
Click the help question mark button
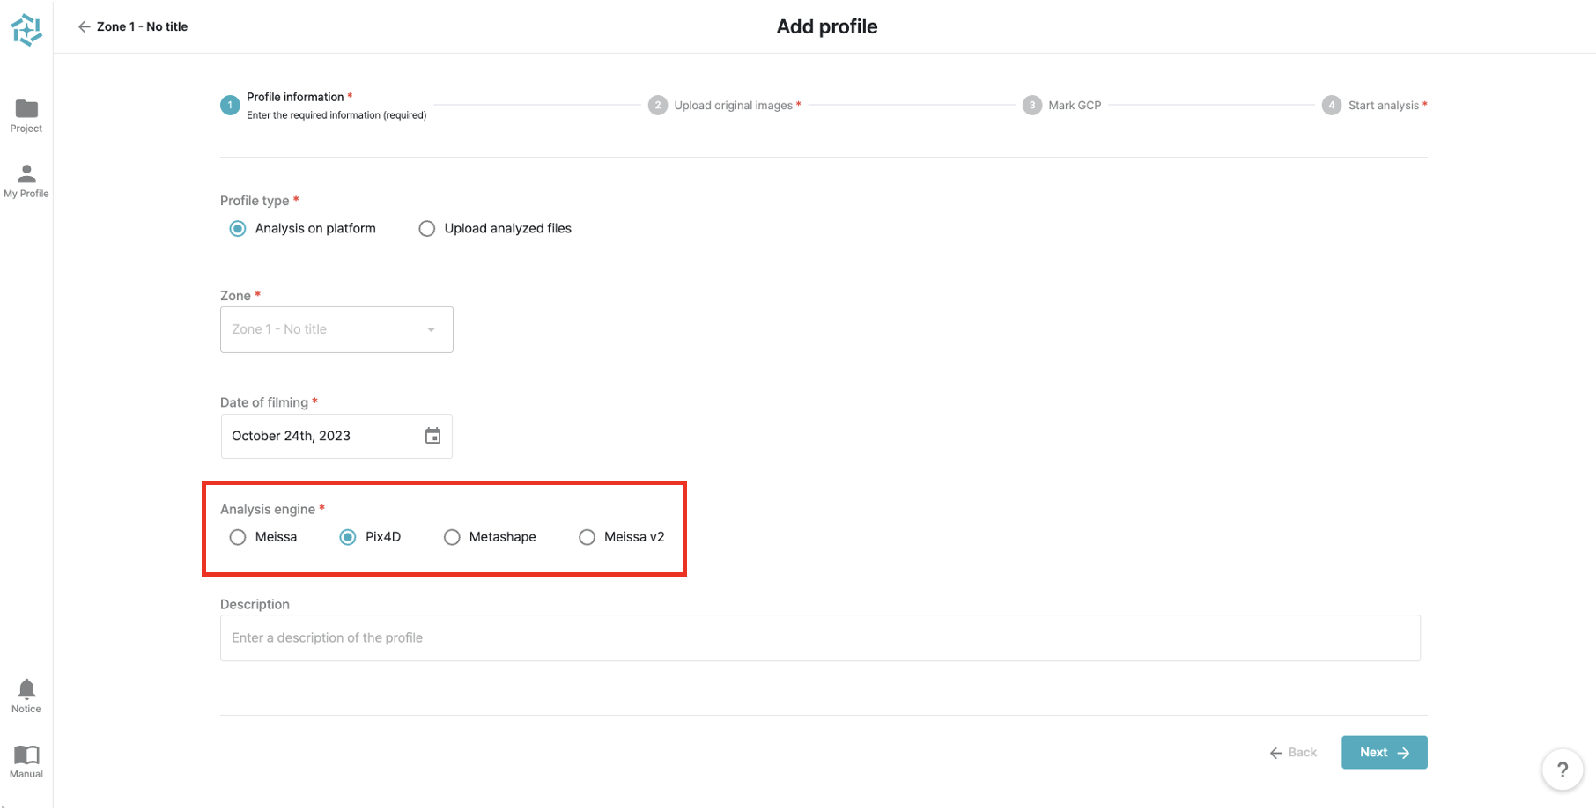pyautogui.click(x=1562, y=770)
